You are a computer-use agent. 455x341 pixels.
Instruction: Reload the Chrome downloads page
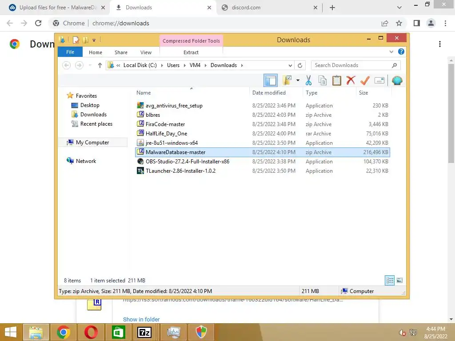(x=38, y=23)
